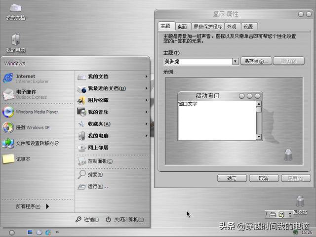This screenshot has height=237, width=316.
Task: Open 我最近的文档 recent documents entry
Action: coord(113,88)
